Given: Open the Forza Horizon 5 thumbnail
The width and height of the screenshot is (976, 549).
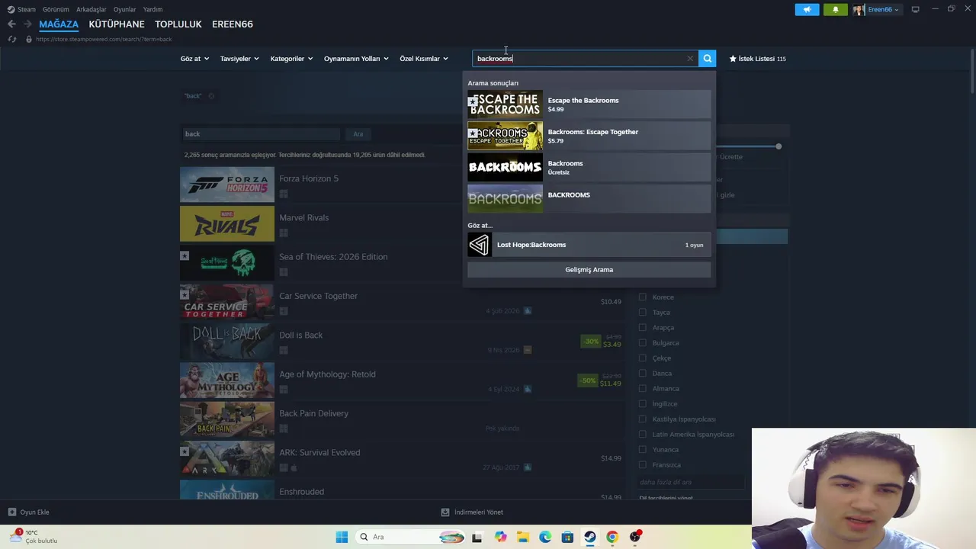Looking at the screenshot, I should (x=227, y=185).
